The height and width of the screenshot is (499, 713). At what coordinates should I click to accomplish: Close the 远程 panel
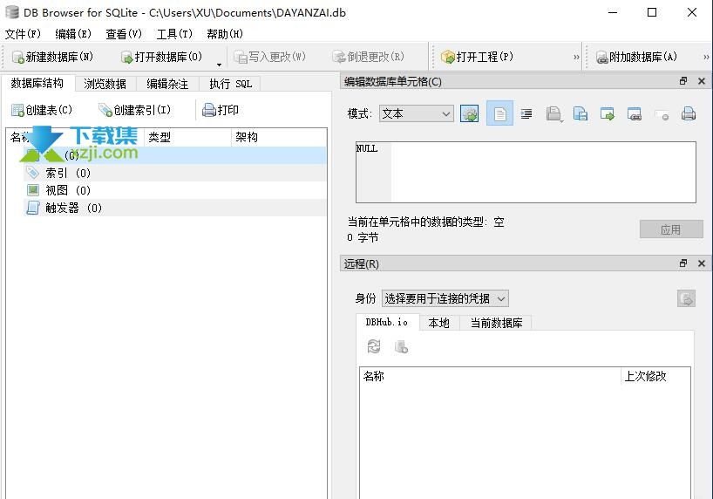701,263
